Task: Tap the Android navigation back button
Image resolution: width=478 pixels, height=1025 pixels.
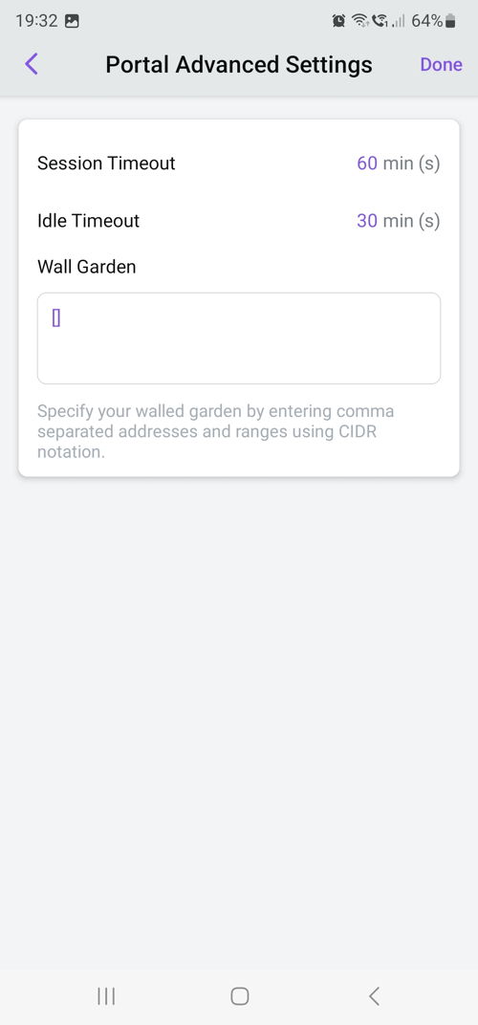Action: pyautogui.click(x=374, y=995)
